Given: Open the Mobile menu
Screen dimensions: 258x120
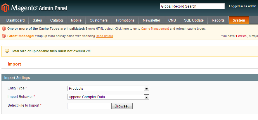Looking at the screenshot, I should 76,20.
